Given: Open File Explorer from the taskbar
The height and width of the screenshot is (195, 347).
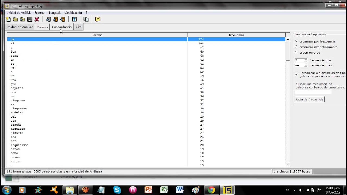Looking at the screenshot, I should 70,190.
